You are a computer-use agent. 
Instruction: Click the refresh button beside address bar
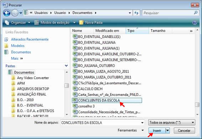(136, 13)
